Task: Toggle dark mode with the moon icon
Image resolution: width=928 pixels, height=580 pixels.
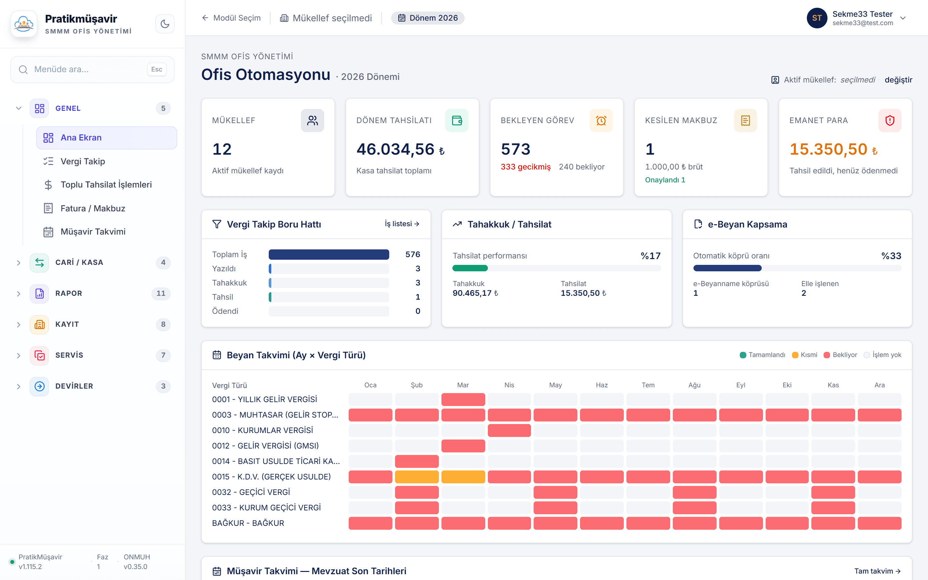Action: click(165, 24)
